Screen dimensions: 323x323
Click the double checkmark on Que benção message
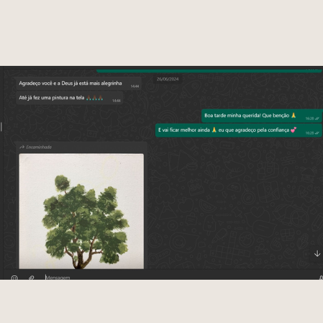(317, 118)
